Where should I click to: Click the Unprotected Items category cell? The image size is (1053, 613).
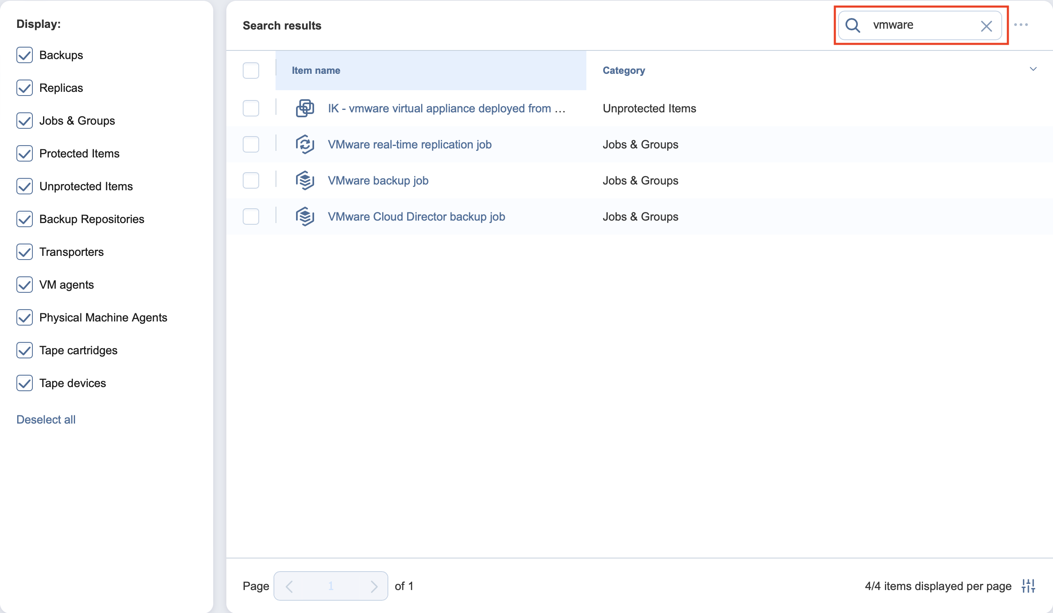click(650, 108)
